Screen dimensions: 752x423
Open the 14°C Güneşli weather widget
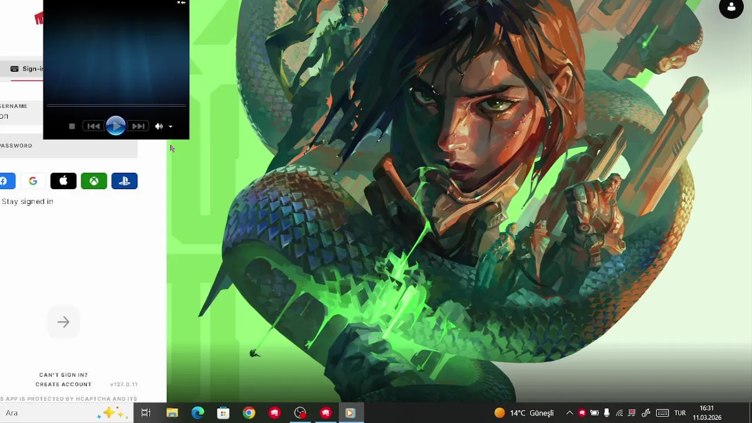tap(524, 413)
